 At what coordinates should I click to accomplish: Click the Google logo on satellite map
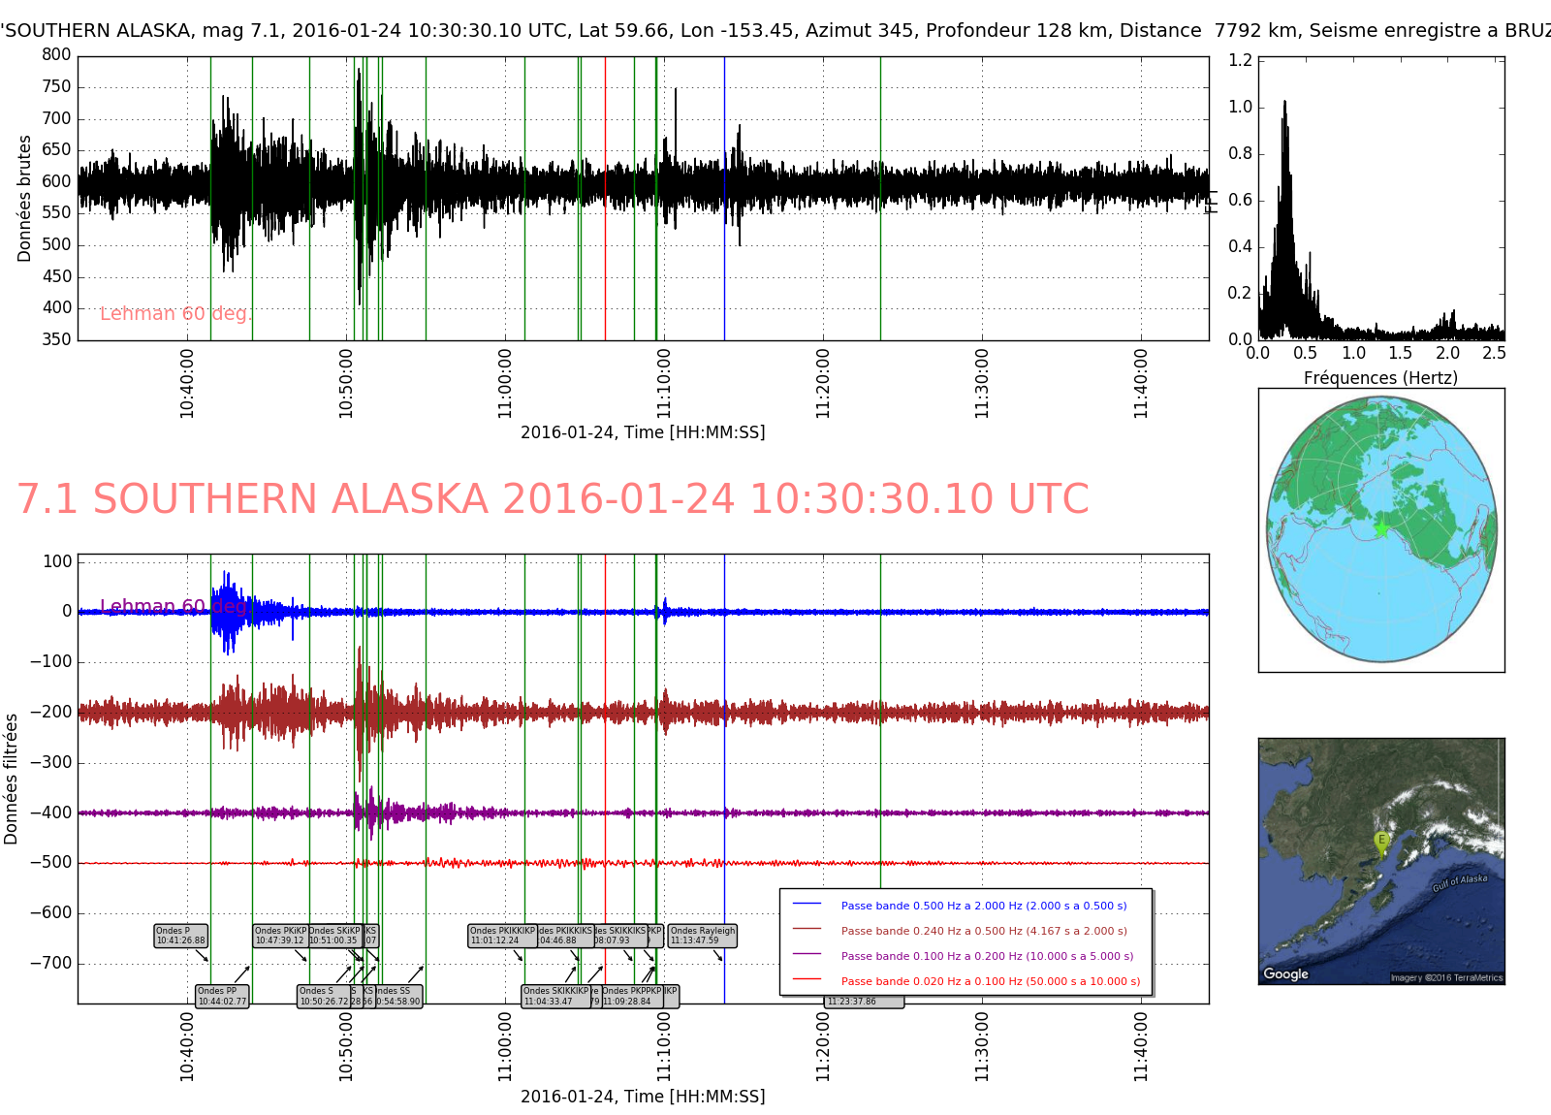click(x=1285, y=973)
